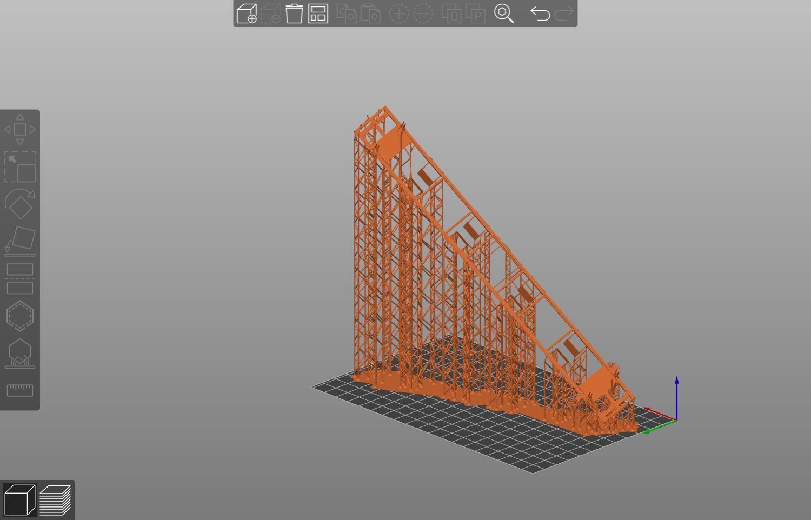Screen dimensions: 811x520
Task: Switch to 3D editor view cube
Action: [x=19, y=500]
